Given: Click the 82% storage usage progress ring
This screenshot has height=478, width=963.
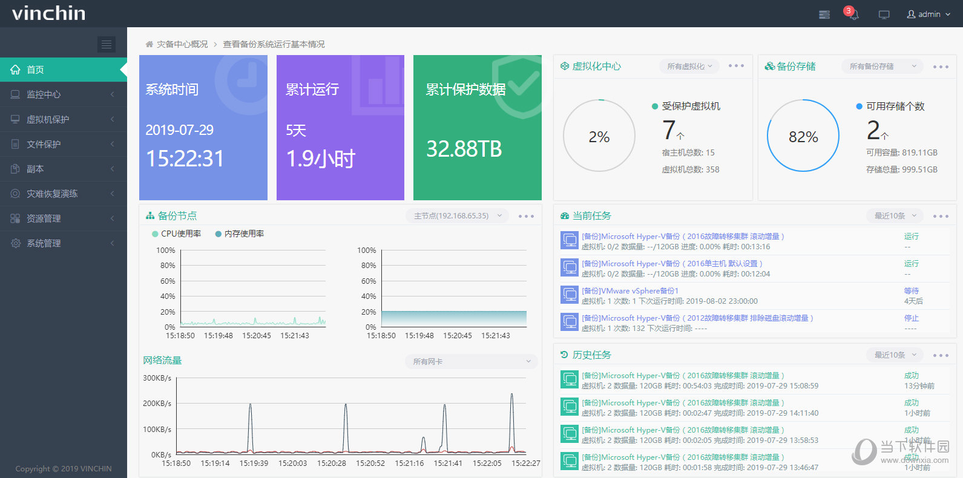Looking at the screenshot, I should [x=803, y=136].
